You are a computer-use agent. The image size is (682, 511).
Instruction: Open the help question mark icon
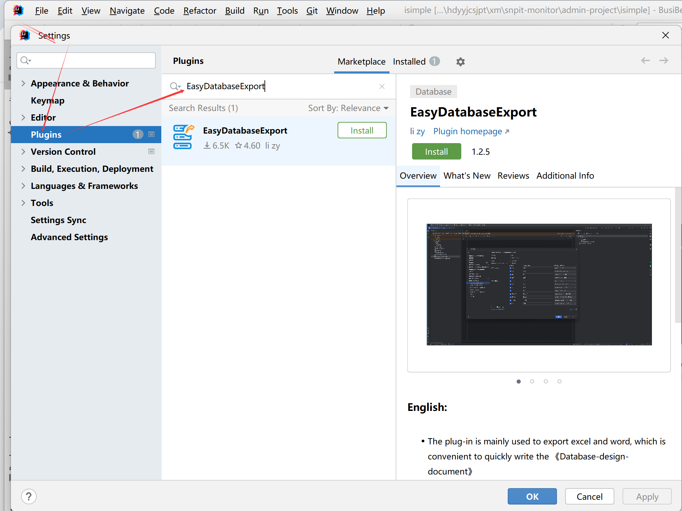29,496
